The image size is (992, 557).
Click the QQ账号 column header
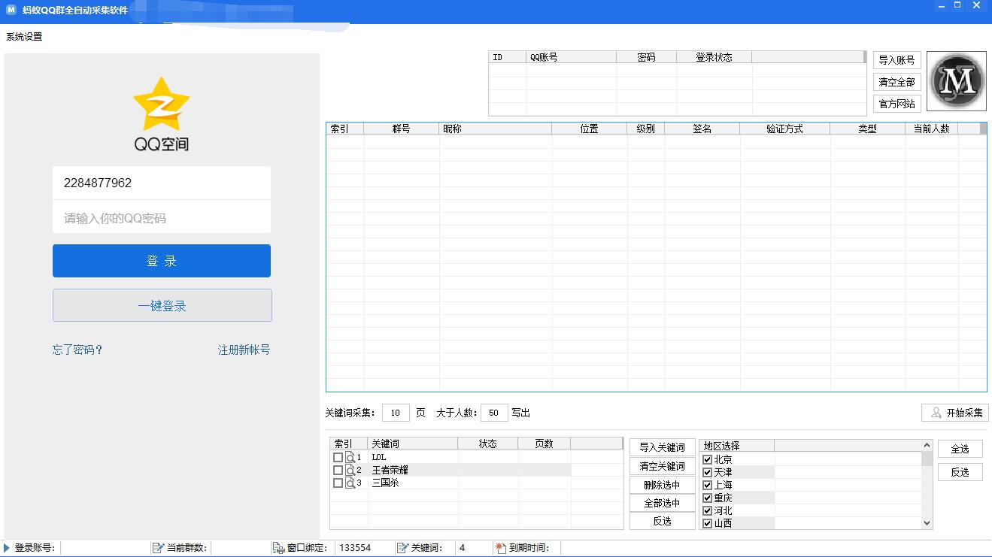[x=572, y=57]
